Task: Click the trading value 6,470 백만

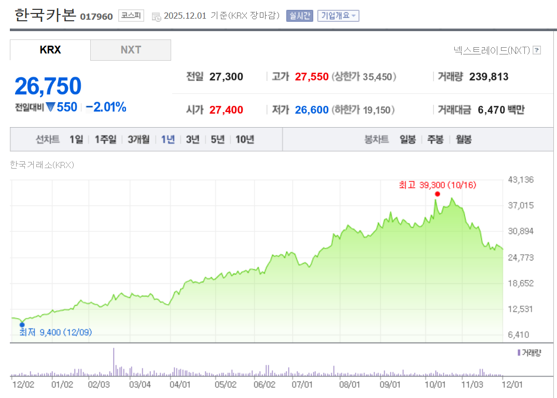Action: pyautogui.click(x=501, y=110)
